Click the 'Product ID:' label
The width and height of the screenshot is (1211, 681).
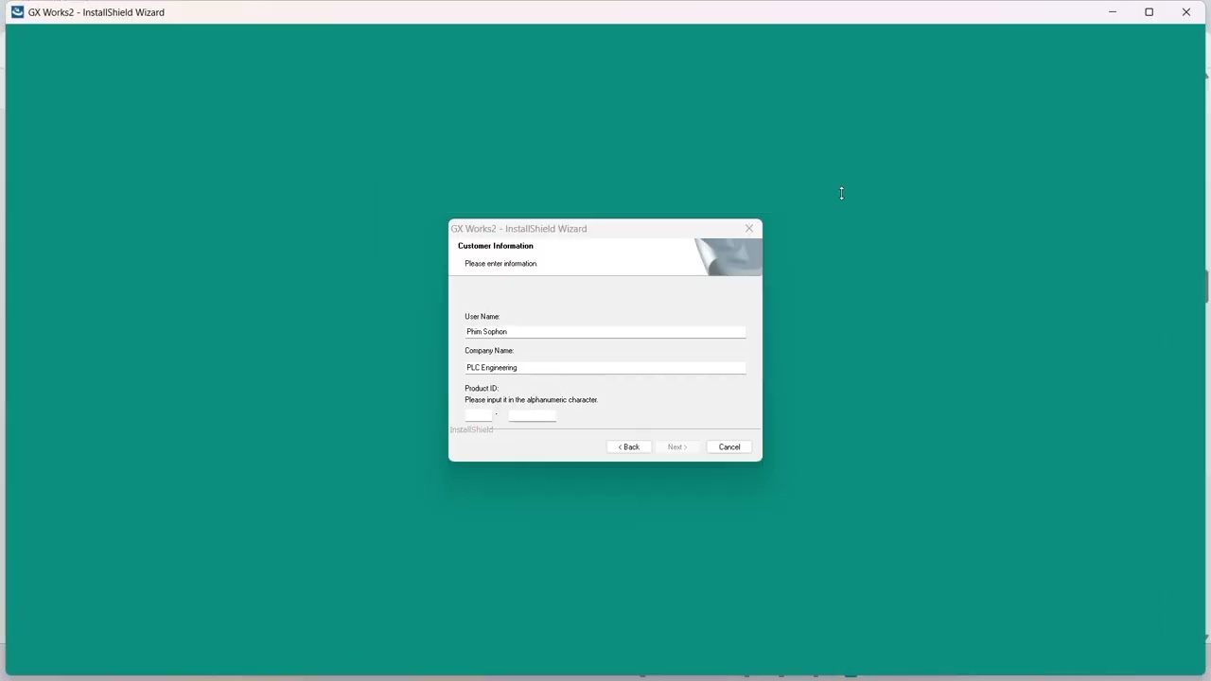point(482,389)
